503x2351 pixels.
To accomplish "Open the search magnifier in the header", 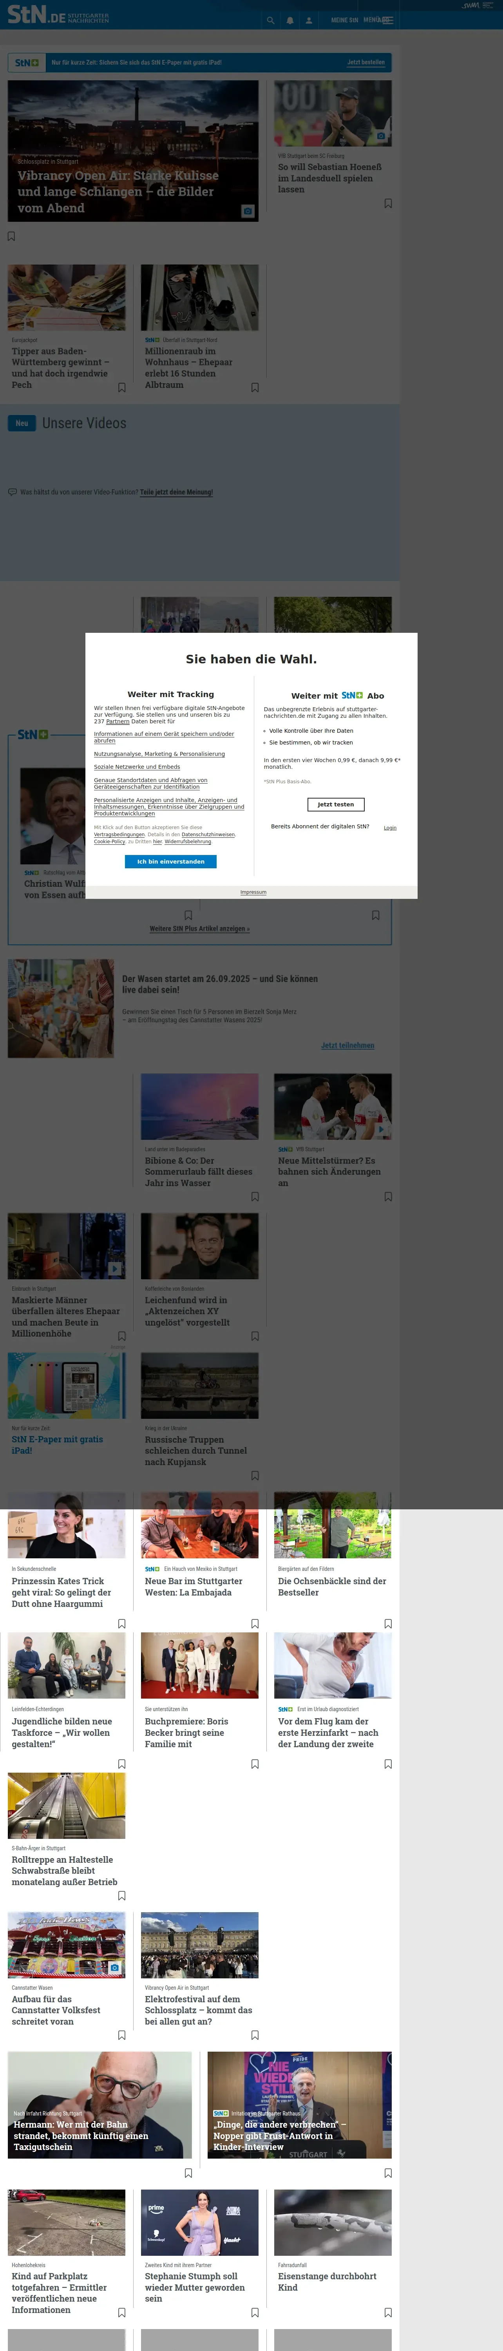I will (270, 20).
